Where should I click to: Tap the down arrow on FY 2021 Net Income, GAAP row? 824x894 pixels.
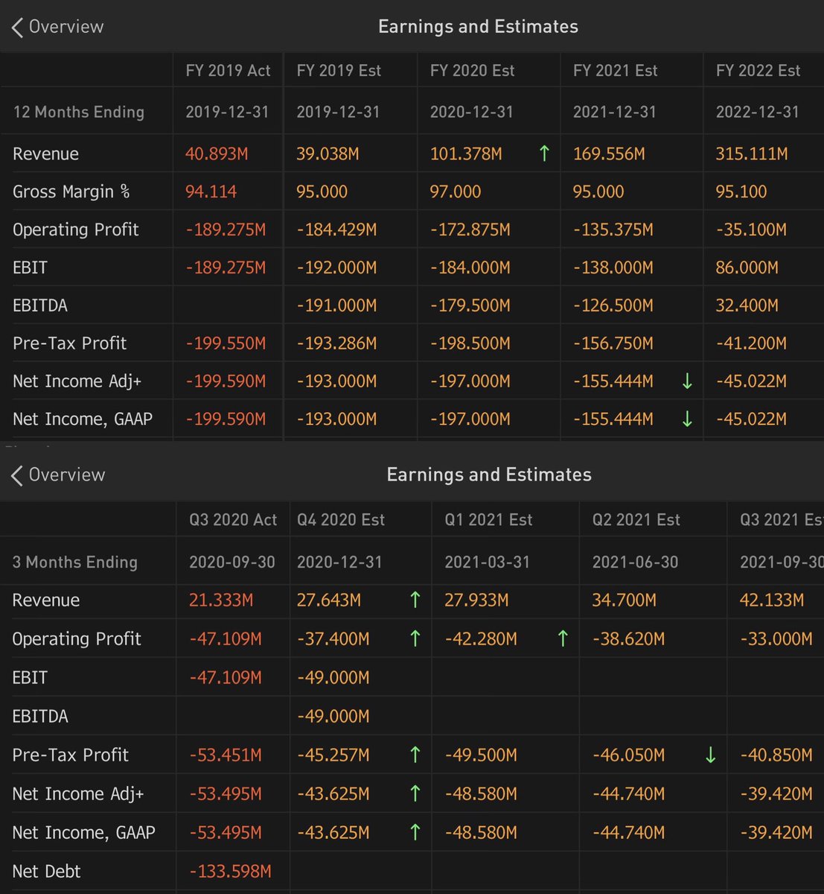tap(687, 419)
